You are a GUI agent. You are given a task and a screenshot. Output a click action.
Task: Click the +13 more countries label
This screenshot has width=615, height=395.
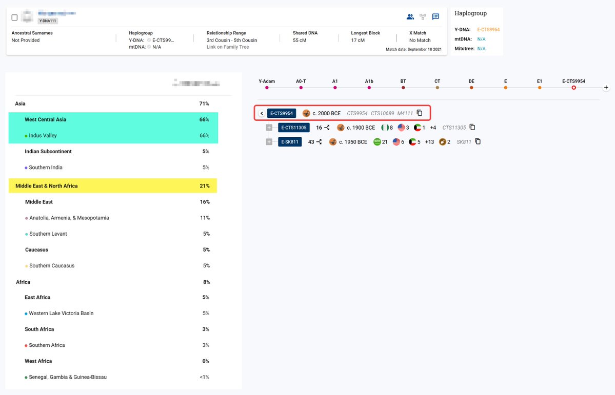click(429, 142)
